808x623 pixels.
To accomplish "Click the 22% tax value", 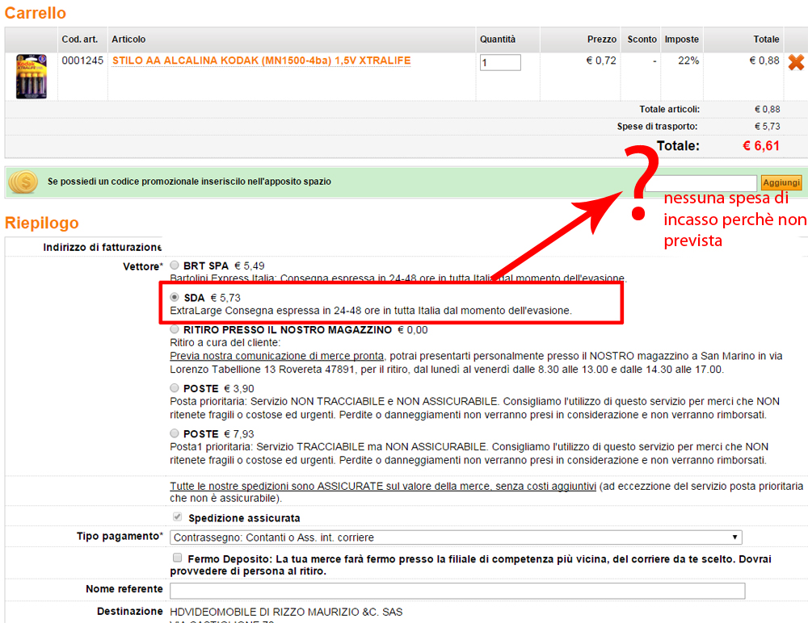I will [688, 61].
